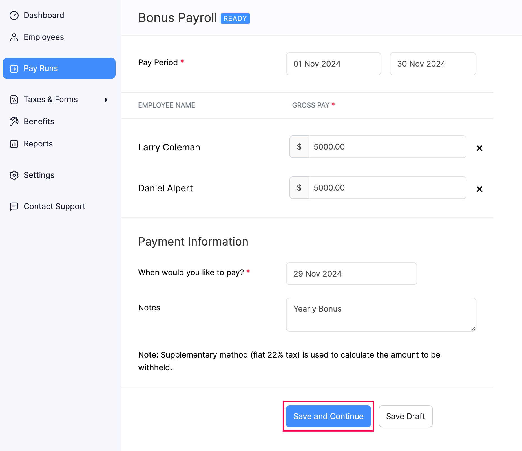The image size is (522, 451).
Task: Select the Benefits umbrella icon
Action: click(x=14, y=121)
